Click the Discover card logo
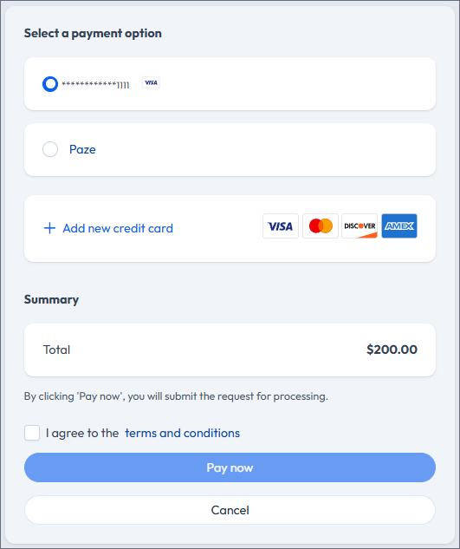This screenshot has width=460, height=549. tap(360, 226)
